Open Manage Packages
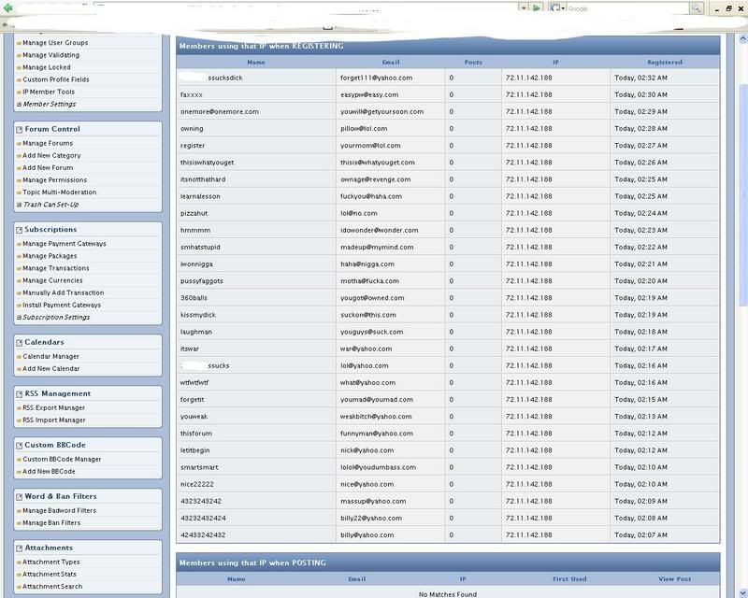 [x=50, y=256]
